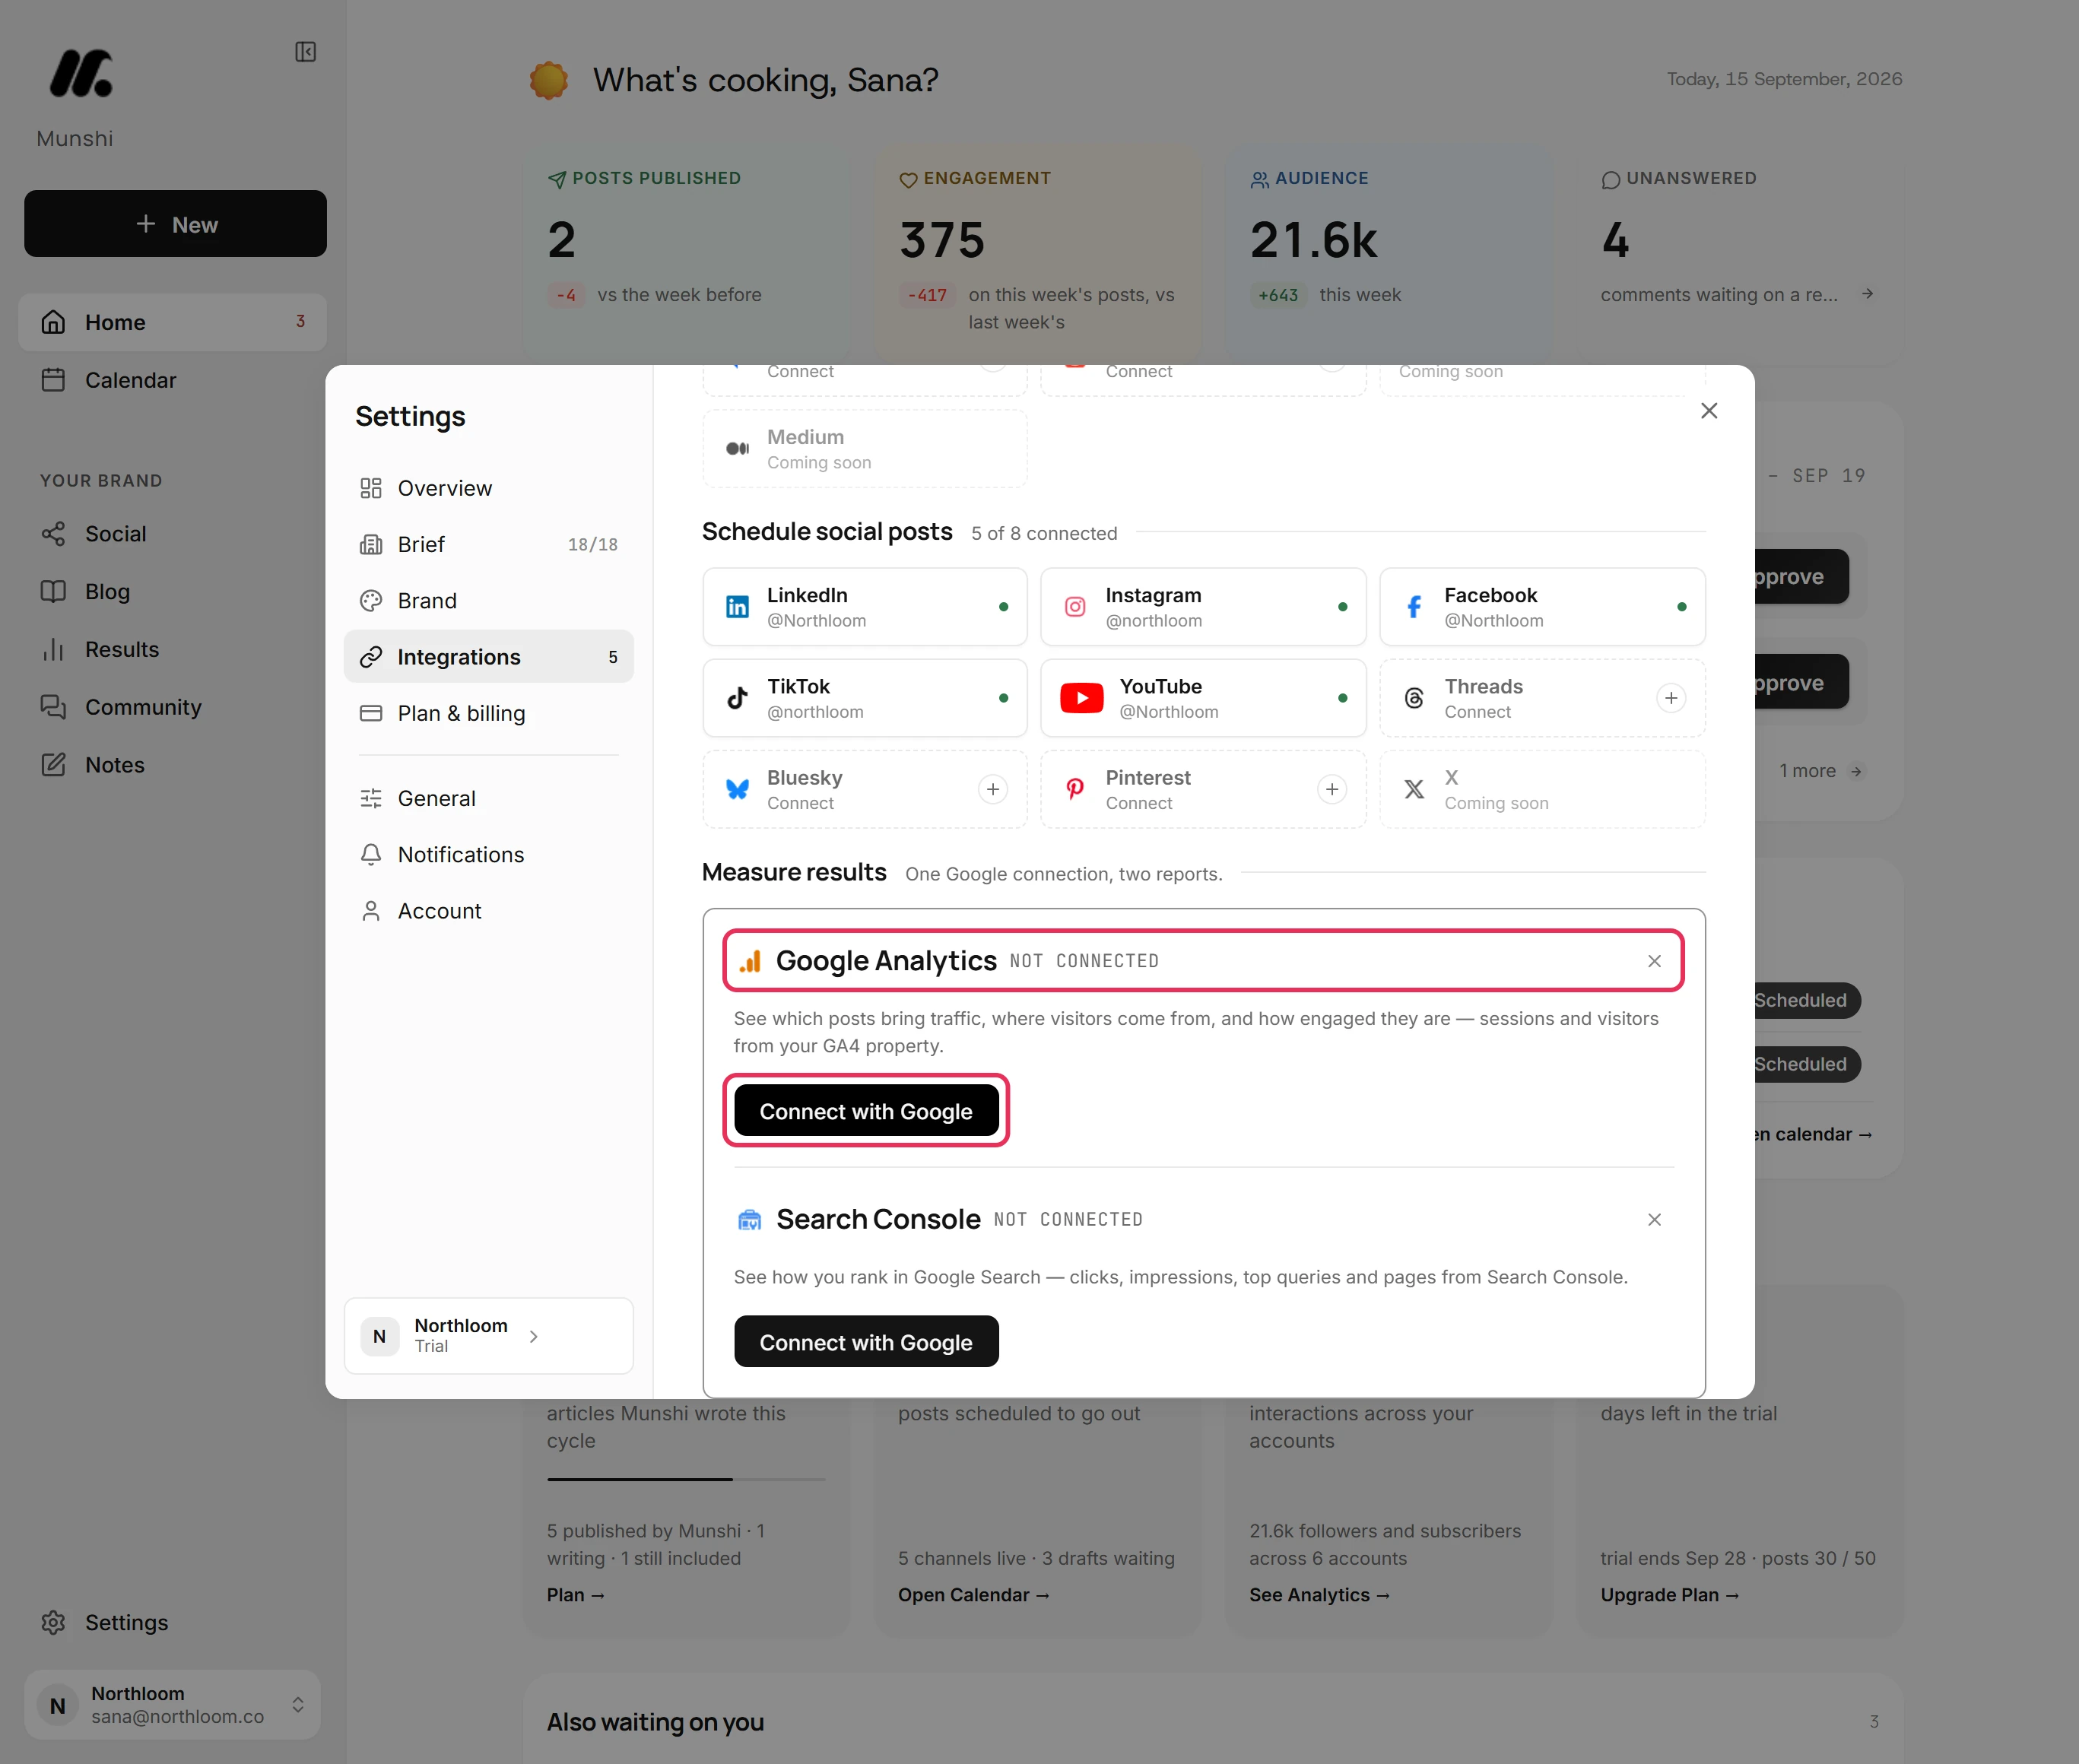This screenshot has height=1764, width=2079.
Task: Click See Analytics link
Action: (x=1319, y=1595)
